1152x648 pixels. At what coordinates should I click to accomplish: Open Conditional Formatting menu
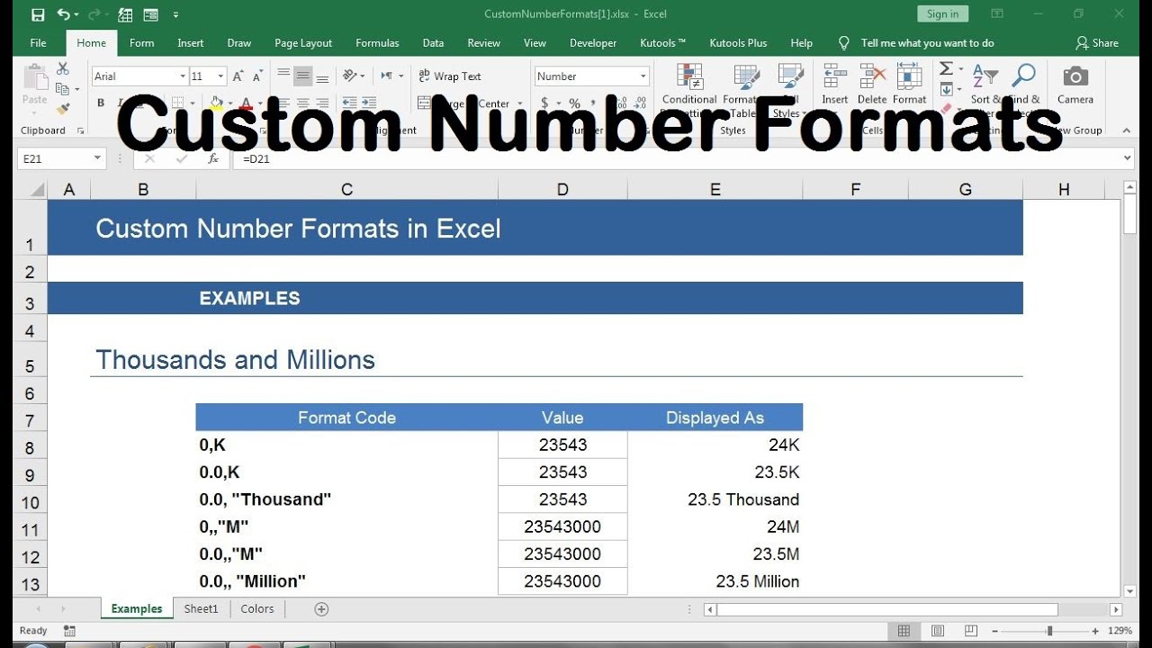tap(689, 90)
